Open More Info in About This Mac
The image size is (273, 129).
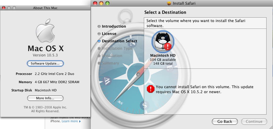tap(45, 98)
